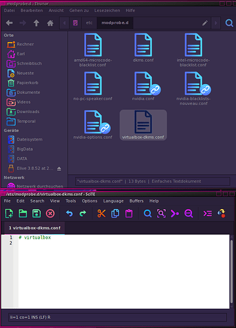Edit the location path with pencil icon
The width and height of the screenshot is (236, 328).
(205, 23)
